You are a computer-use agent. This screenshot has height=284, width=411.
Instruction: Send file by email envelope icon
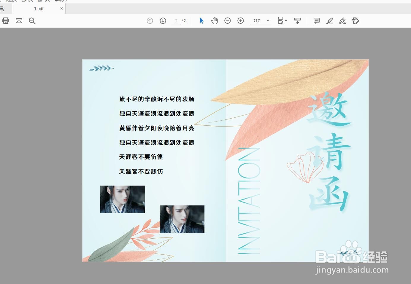tap(19, 20)
